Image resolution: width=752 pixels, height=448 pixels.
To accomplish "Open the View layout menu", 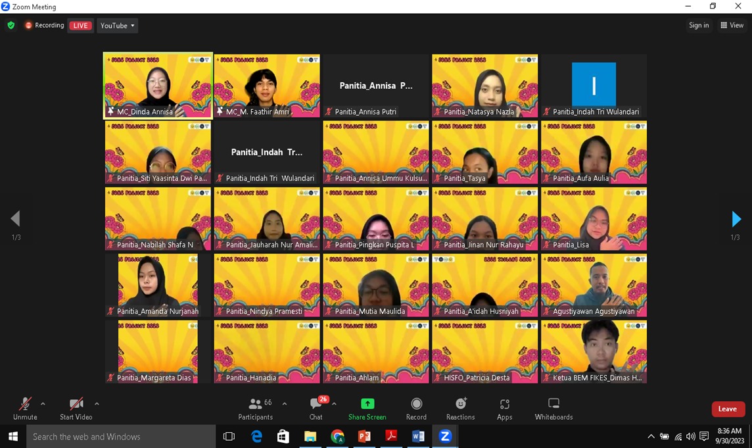I will [x=732, y=26].
